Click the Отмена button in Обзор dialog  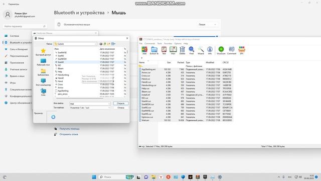click(121, 108)
